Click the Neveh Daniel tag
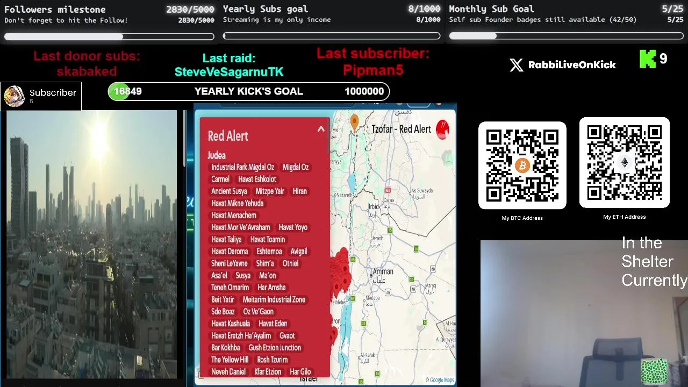This screenshot has width=688, height=387. pos(228,372)
